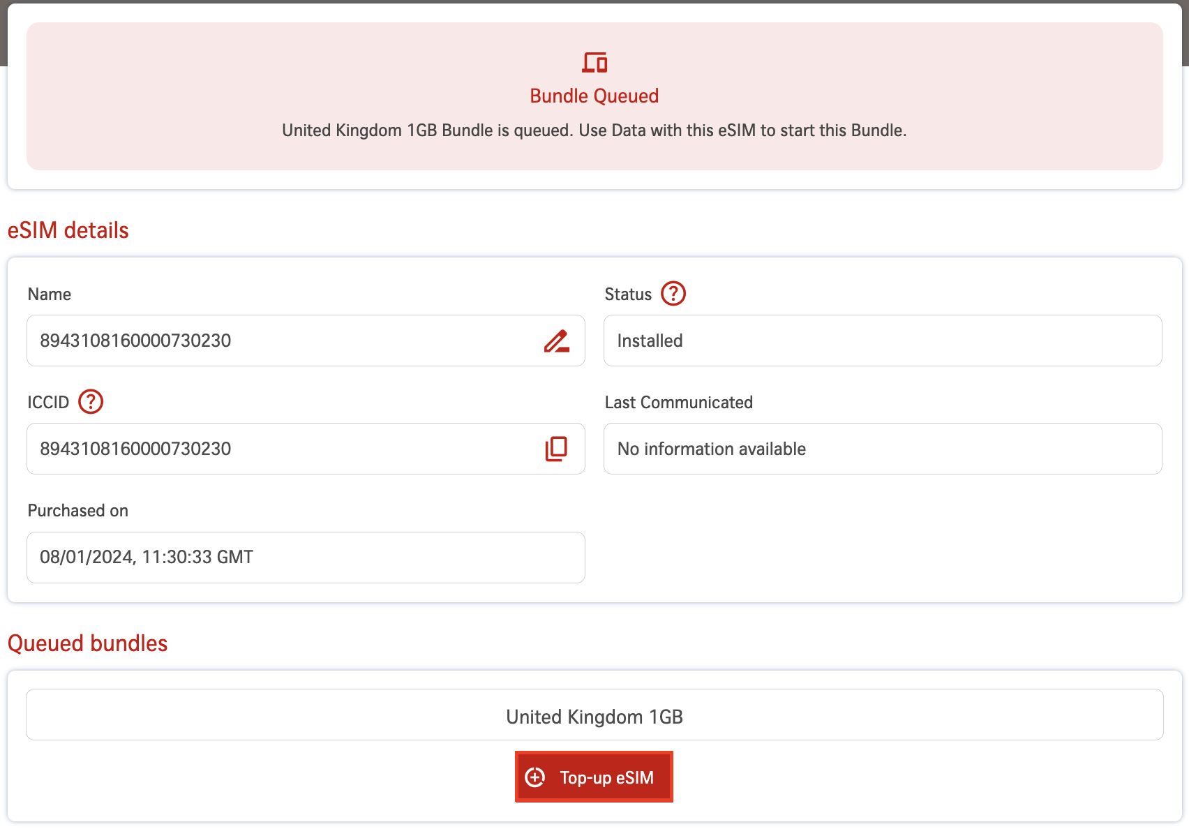Image resolution: width=1189 pixels, height=829 pixels.
Task: Click the Name field label
Action: (x=50, y=294)
